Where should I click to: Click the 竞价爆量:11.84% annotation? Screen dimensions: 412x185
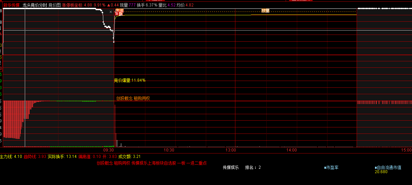pyautogui.click(x=129, y=80)
